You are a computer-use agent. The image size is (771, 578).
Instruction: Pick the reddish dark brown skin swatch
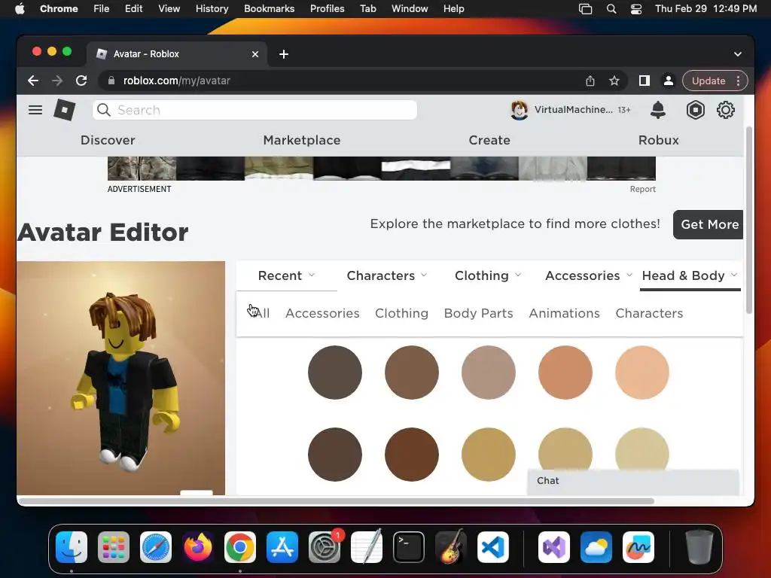412,454
